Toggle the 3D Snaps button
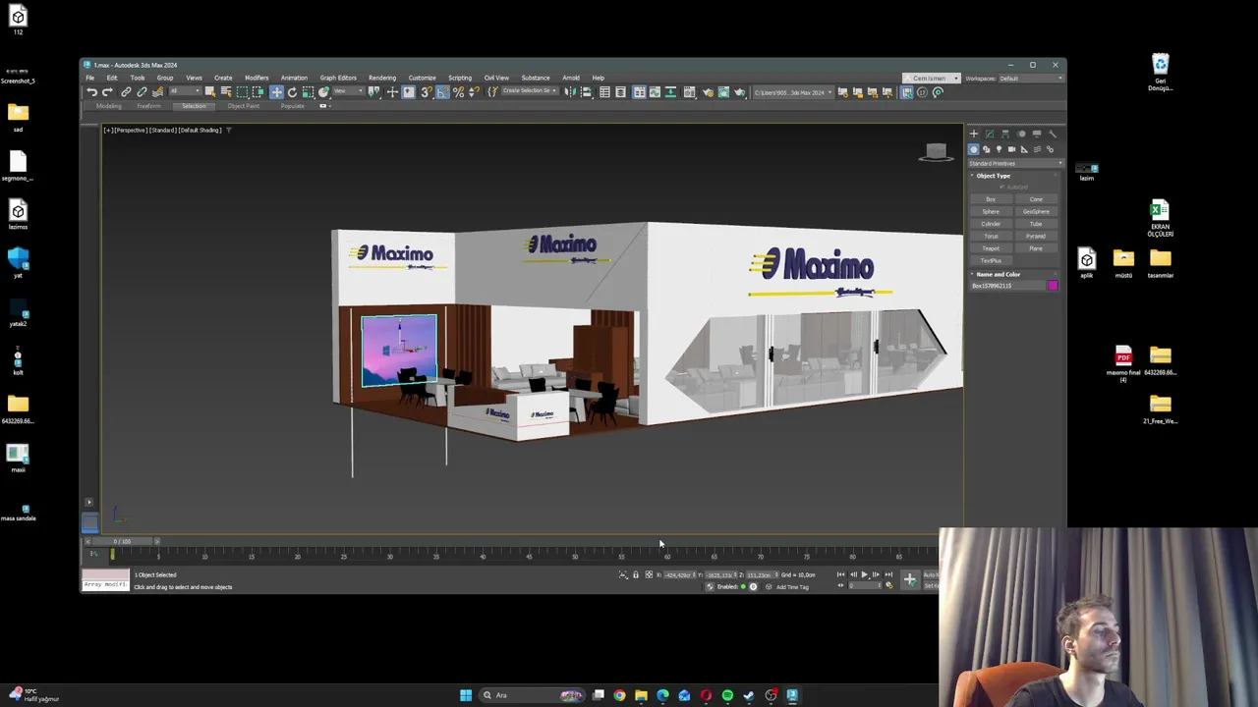Viewport: 1258px width, 707px height. pyautogui.click(x=426, y=92)
